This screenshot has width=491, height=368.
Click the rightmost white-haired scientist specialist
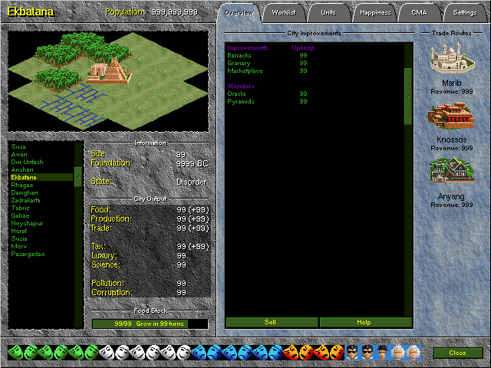click(414, 353)
